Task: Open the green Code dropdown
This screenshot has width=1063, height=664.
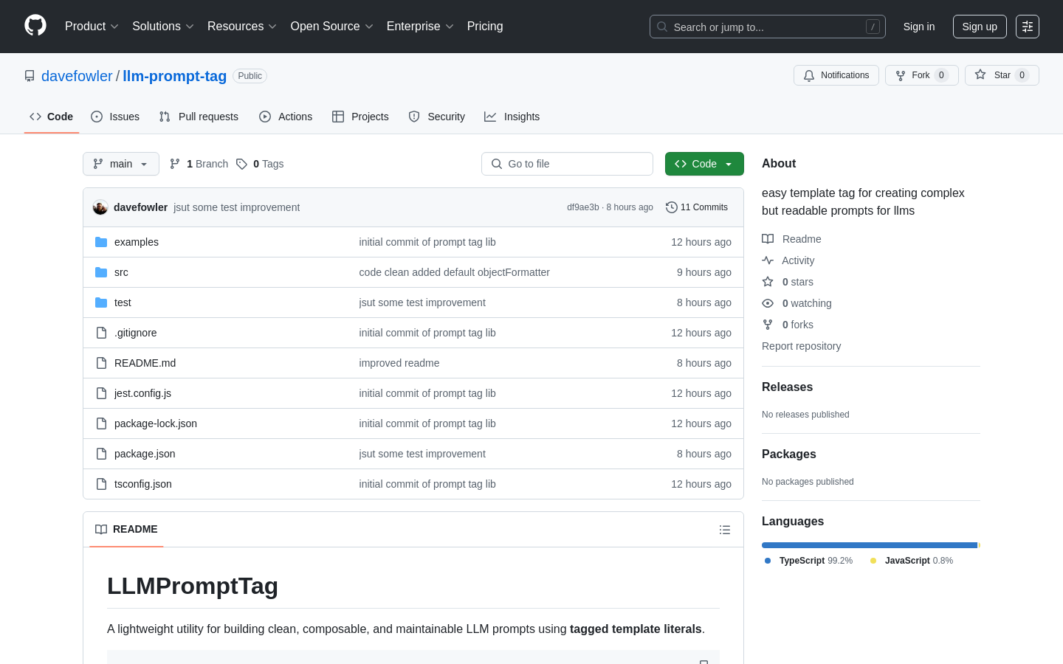Action: point(704,164)
